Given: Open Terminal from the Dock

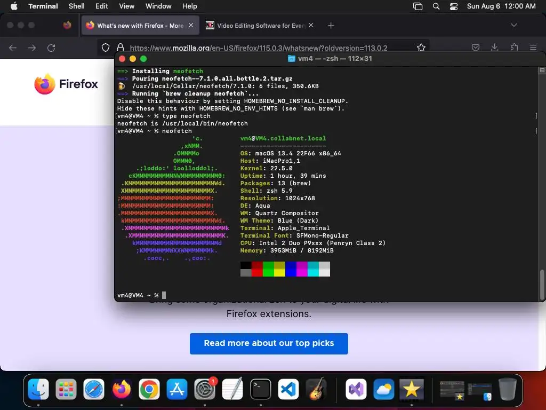Looking at the screenshot, I should pos(260,389).
